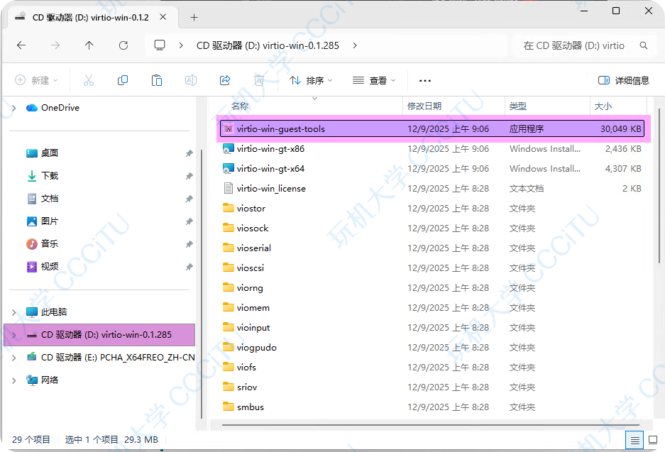
Task: Open Downloads in quick access sidebar
Action: tap(50, 176)
